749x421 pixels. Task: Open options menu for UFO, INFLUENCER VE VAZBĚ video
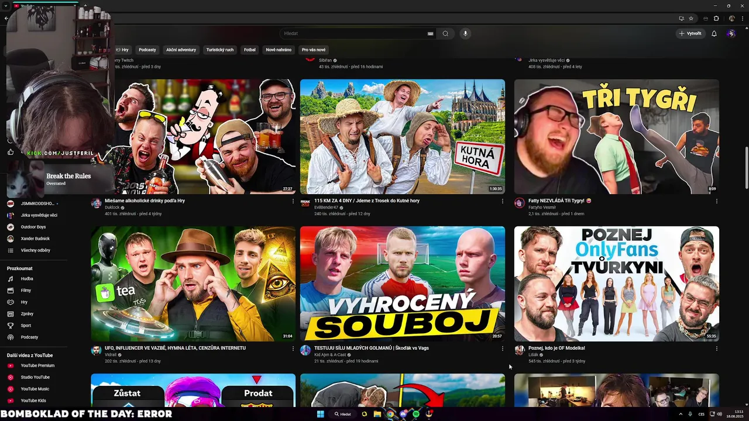coord(293,348)
